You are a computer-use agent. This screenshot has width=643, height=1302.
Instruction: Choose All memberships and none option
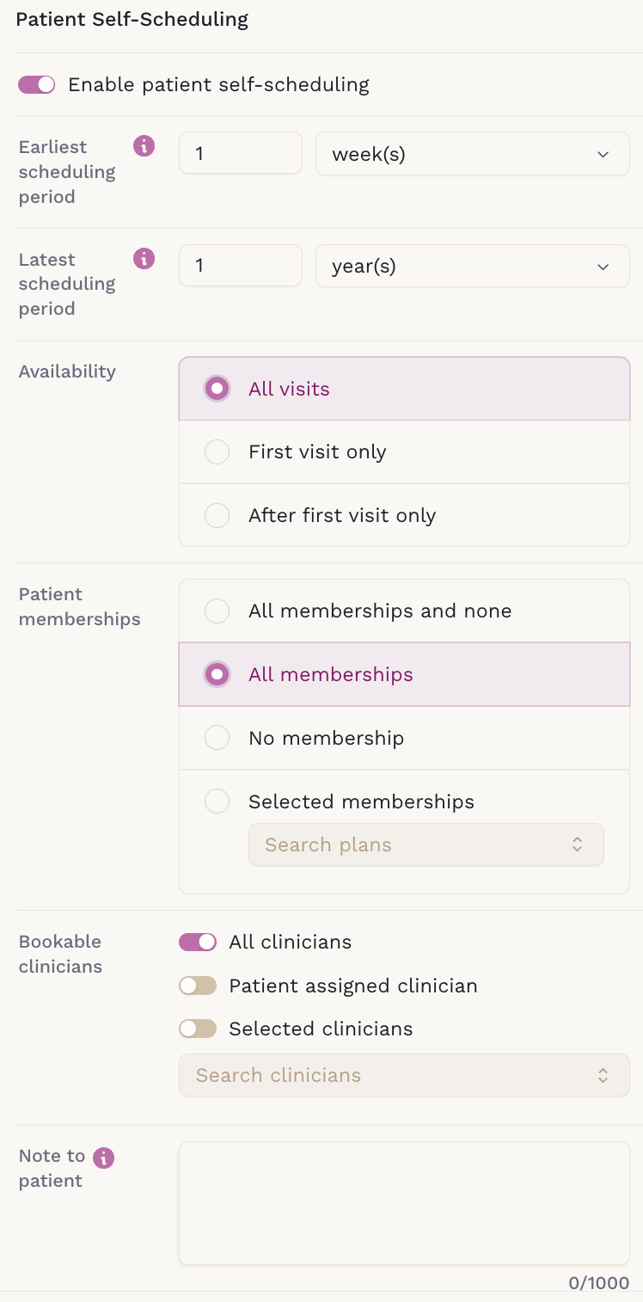tap(217, 611)
